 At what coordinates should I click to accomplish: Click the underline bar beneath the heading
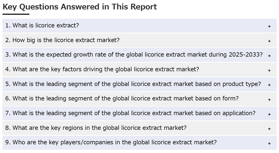tap(16, 14)
